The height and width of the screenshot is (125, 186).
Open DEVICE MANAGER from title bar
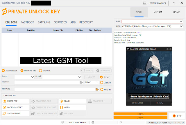coord(158,3)
